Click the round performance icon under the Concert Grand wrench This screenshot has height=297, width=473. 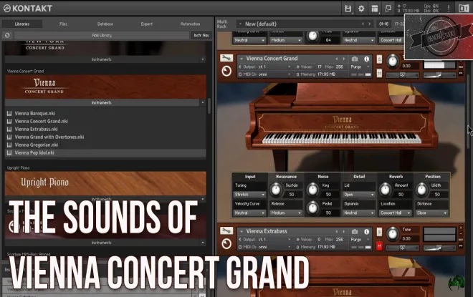click(226, 72)
